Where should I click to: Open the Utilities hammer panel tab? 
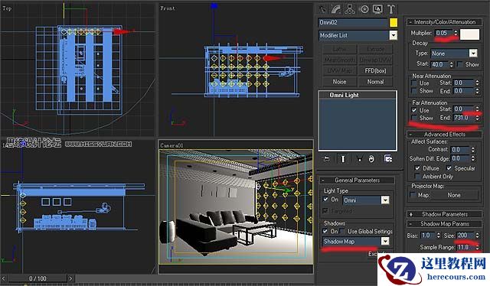click(x=391, y=9)
